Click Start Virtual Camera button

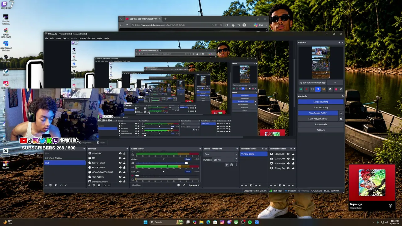pyautogui.click(x=318, y=119)
